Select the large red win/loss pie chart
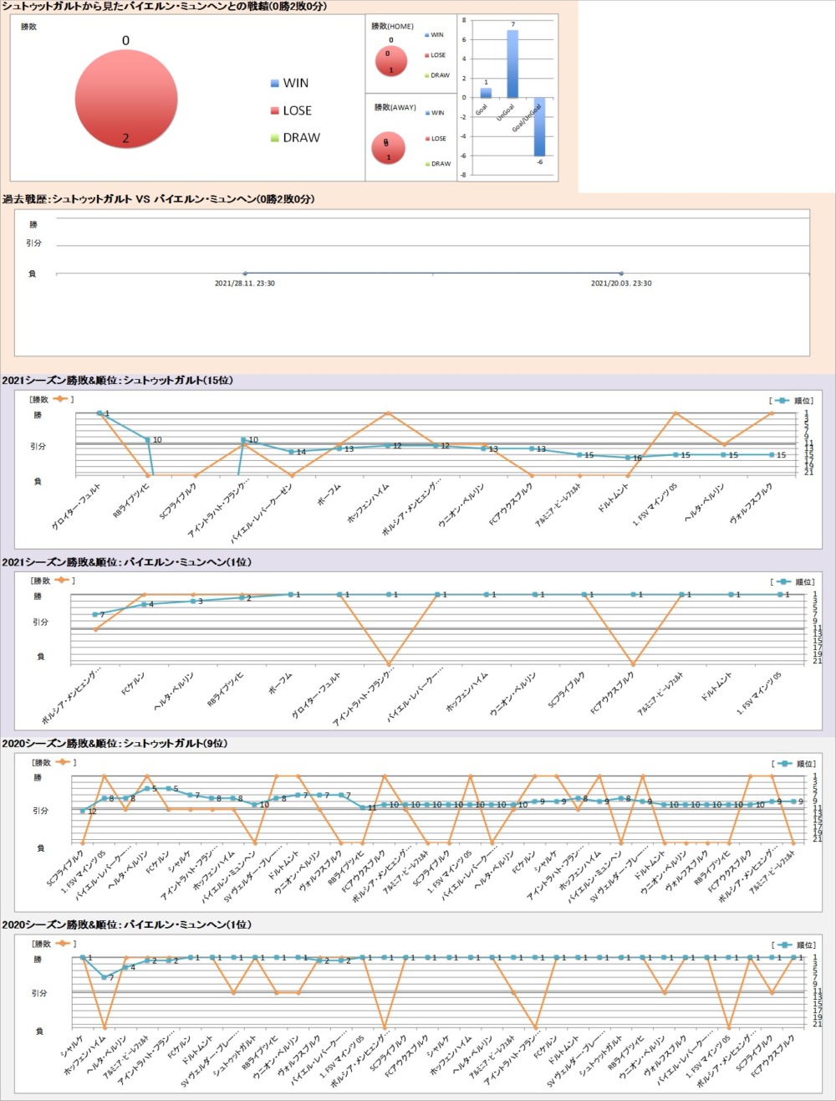This screenshot has width=836, height=1101. click(x=126, y=99)
